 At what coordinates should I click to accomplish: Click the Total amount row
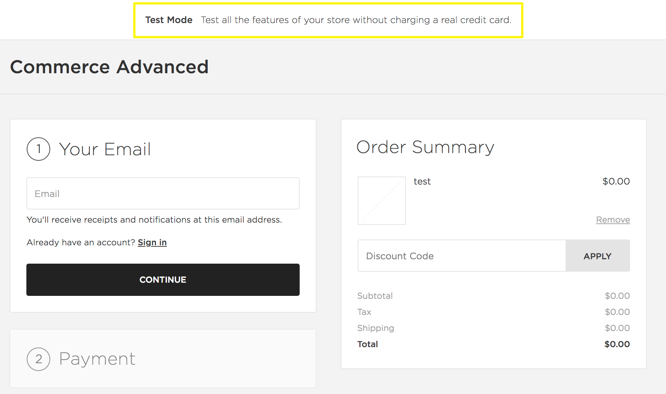367,344
